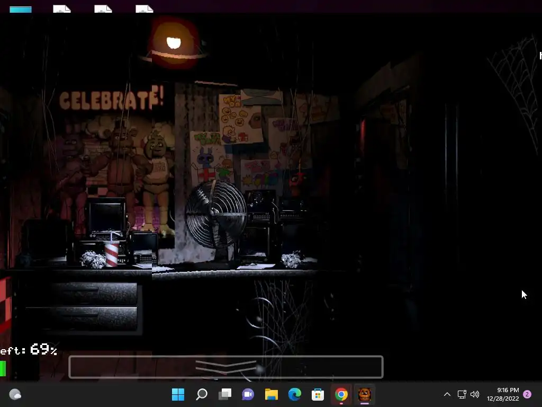This screenshot has width=542, height=407.
Task: Click the green power usage bar
Action: pyautogui.click(x=3, y=368)
